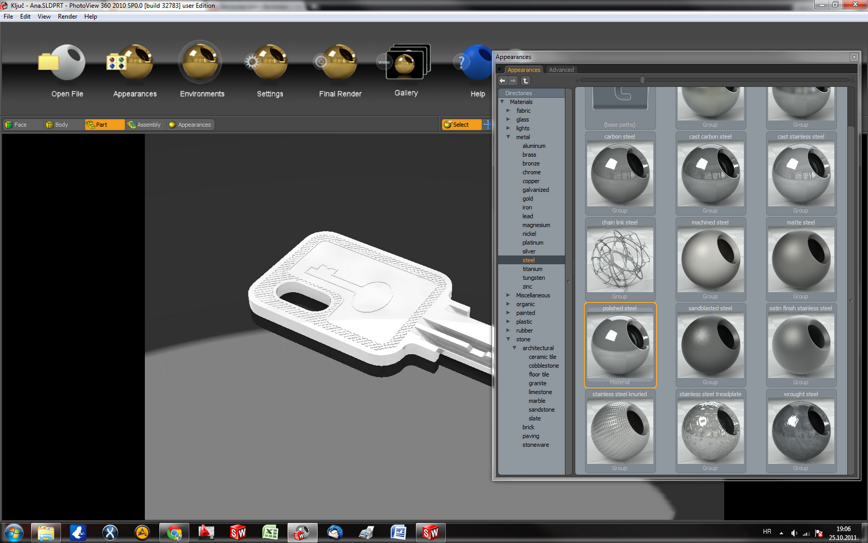868x543 pixels.
Task: Open PhotoView Settings
Action: point(270,65)
